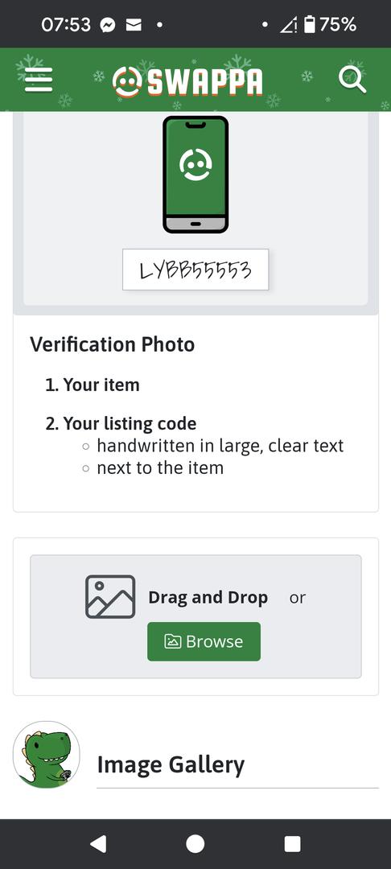The image size is (391, 869).
Task: Open recent apps with the square button
Action: coord(292,843)
